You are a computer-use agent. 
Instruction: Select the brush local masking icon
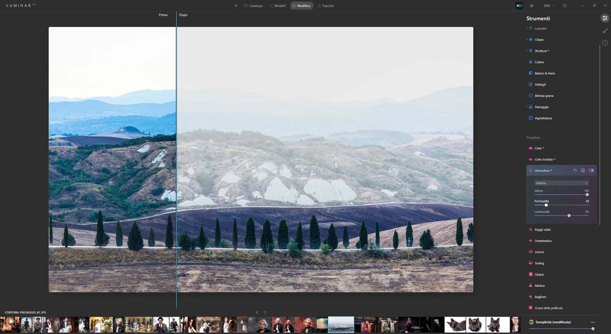click(x=605, y=31)
